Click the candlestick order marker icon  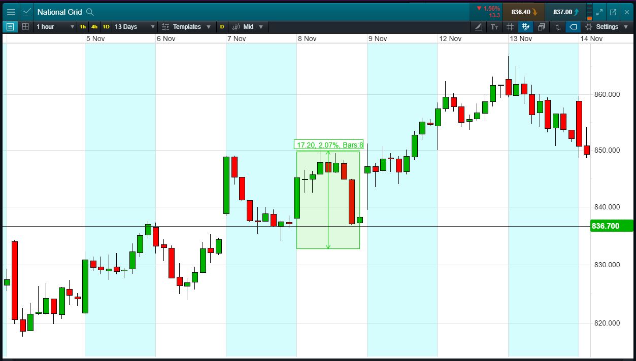point(557,27)
